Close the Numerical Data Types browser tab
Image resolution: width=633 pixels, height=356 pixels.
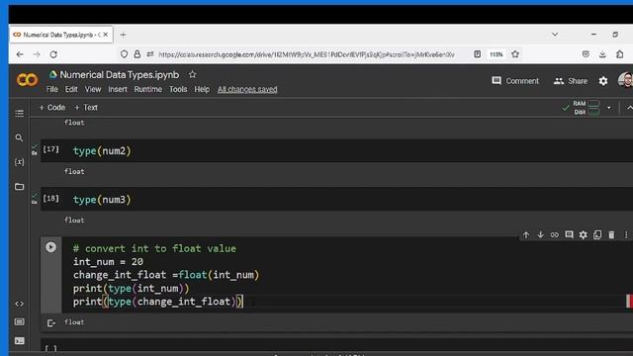pyautogui.click(x=106, y=35)
